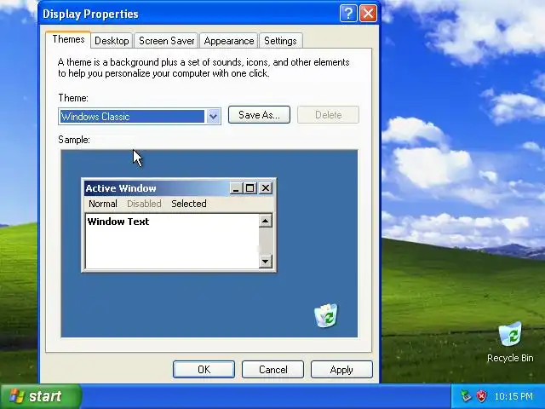Screen dimensions: 545x409
Task: Click the sample Active Window minimize icon
Action: [x=235, y=188]
